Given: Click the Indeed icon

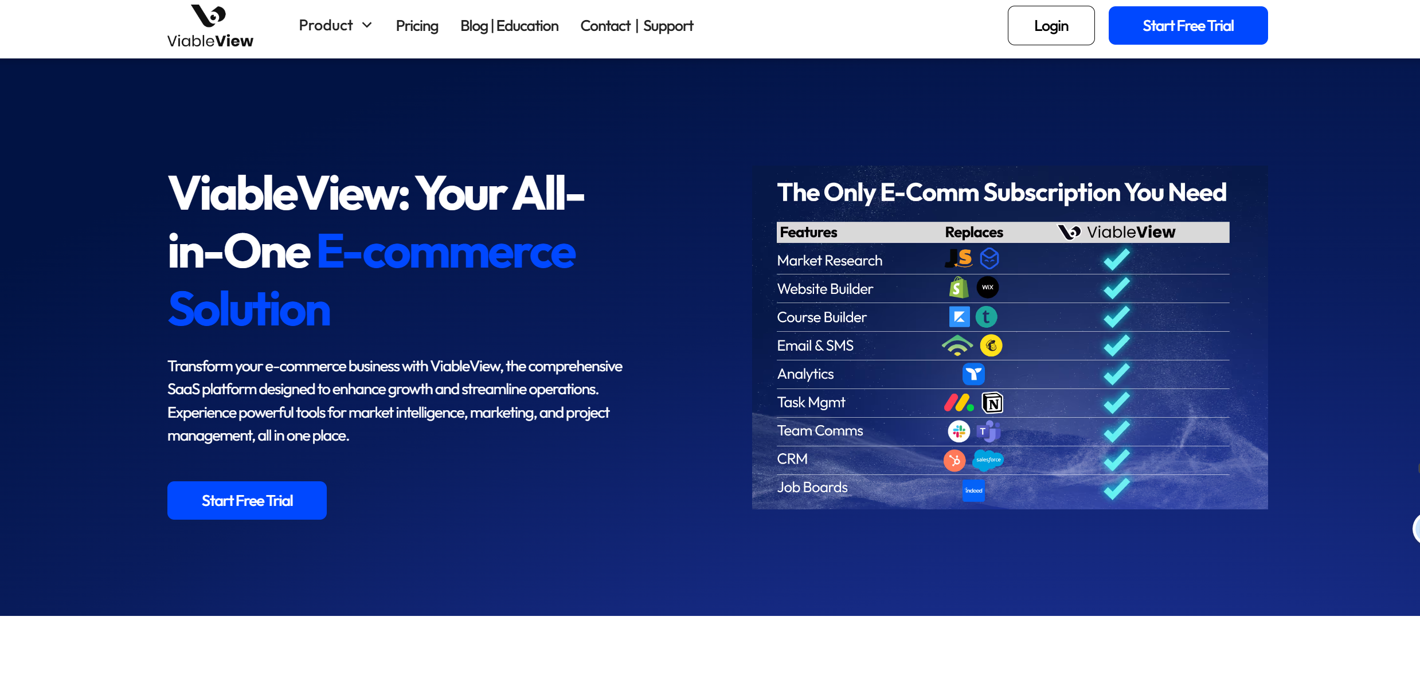Looking at the screenshot, I should 973,490.
